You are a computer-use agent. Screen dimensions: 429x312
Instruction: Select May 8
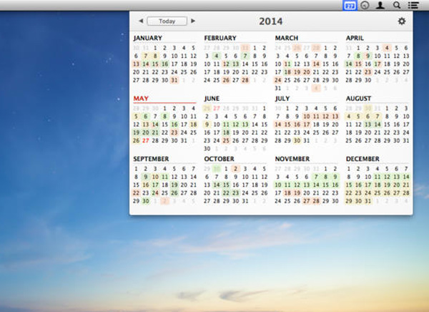pos(164,117)
